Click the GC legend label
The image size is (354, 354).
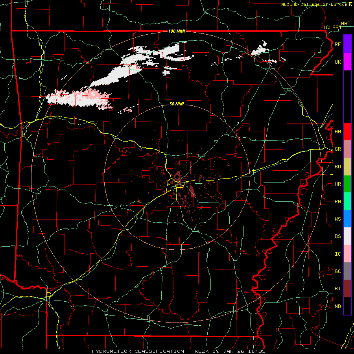tap(337, 271)
